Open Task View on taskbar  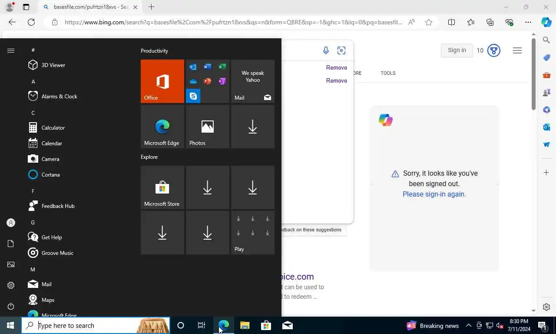click(202, 325)
